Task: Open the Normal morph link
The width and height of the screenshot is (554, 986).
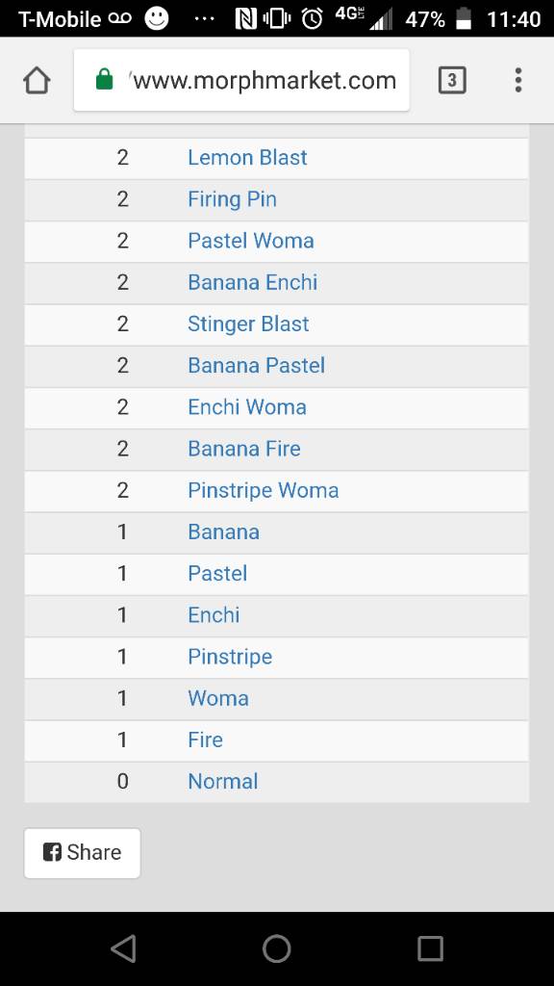Action: click(x=223, y=782)
